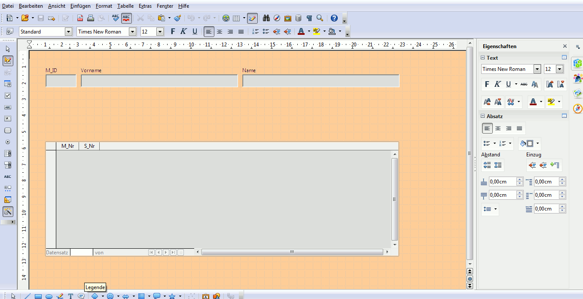Image resolution: width=583 pixels, height=299 pixels.
Task: Toggle formatting marks pilcrow
Action: [309, 18]
